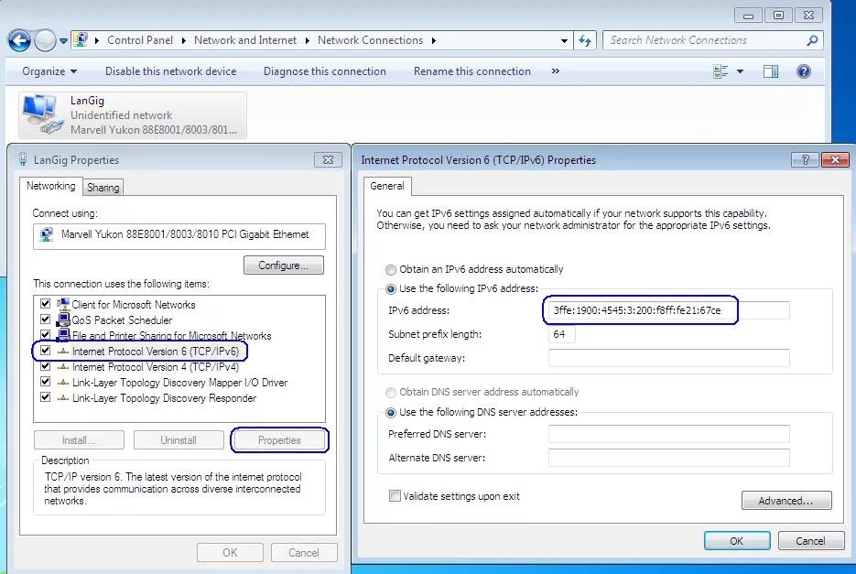Go back with the Explorer back arrow
This screenshot has height=574, width=856.
click(19, 40)
